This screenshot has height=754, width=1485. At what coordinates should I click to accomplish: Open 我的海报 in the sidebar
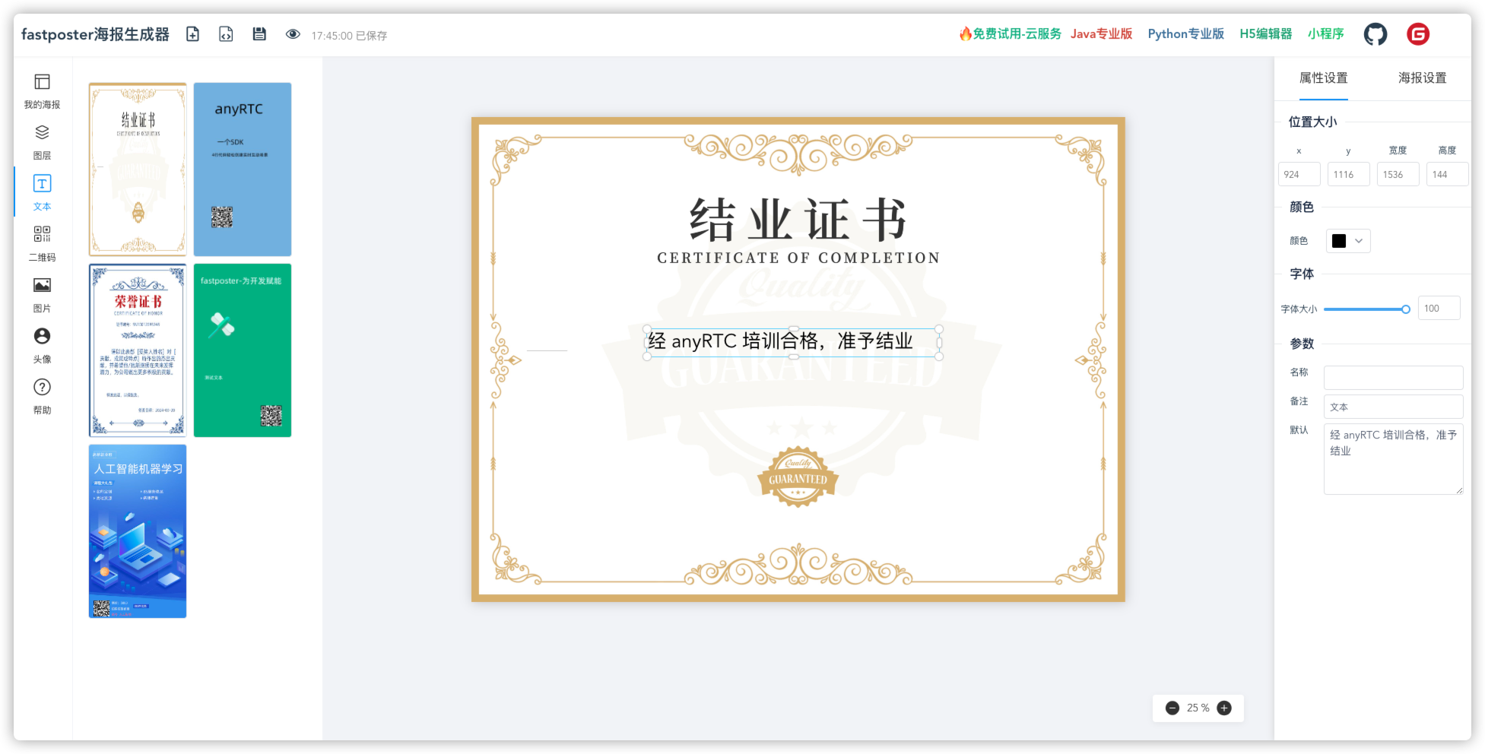(x=42, y=91)
